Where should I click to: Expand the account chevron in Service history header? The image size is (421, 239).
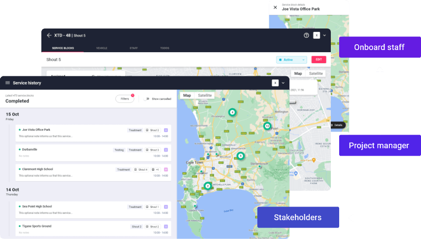tap(283, 83)
